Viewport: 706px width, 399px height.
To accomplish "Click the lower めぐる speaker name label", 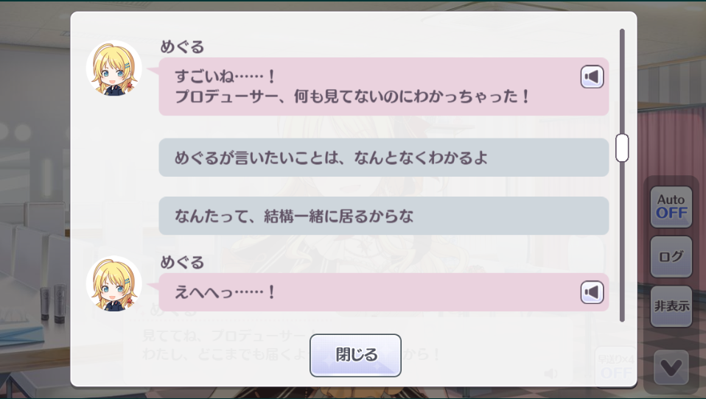I will coord(182,262).
